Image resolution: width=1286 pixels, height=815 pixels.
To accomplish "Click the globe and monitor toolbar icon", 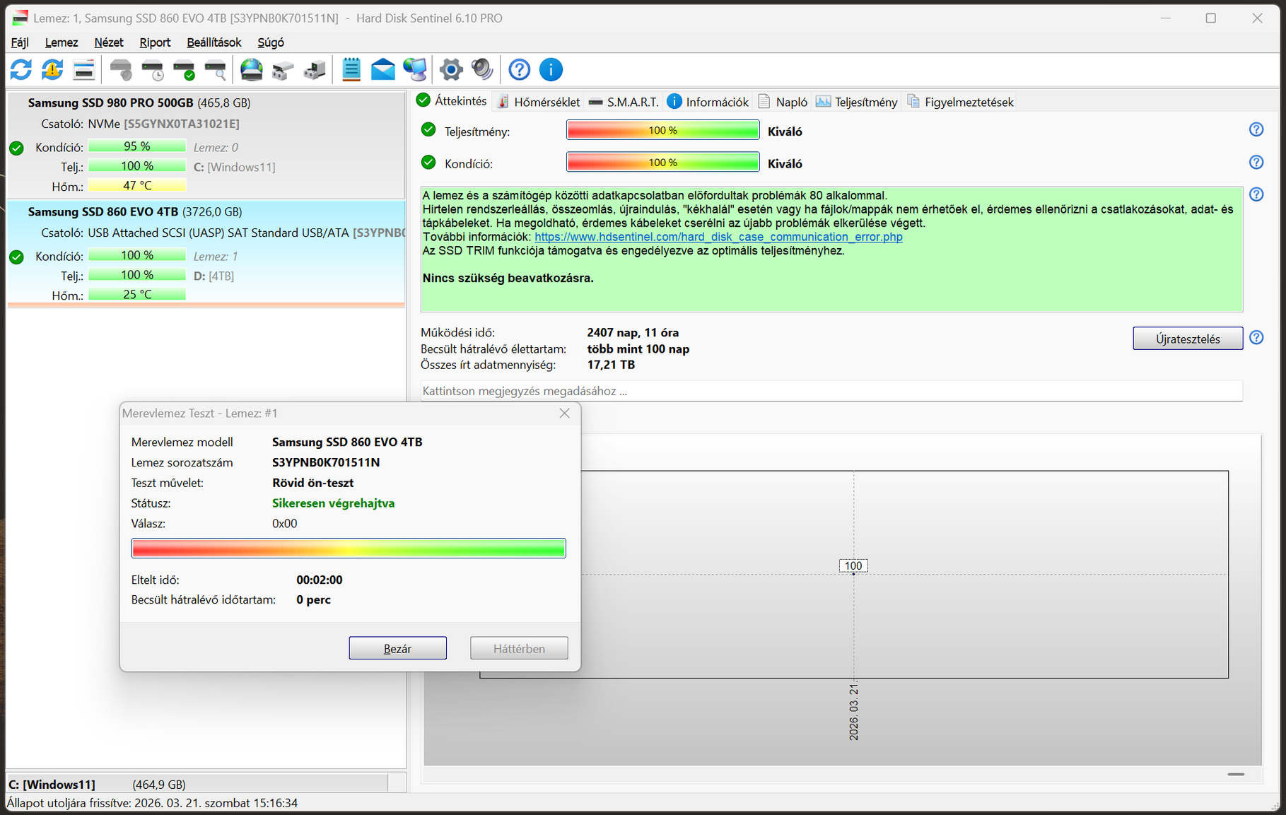I will coord(415,69).
